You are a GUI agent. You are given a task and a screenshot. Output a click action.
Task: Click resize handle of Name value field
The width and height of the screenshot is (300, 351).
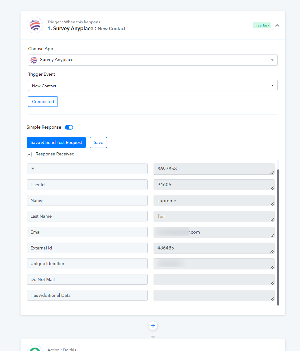point(272,204)
